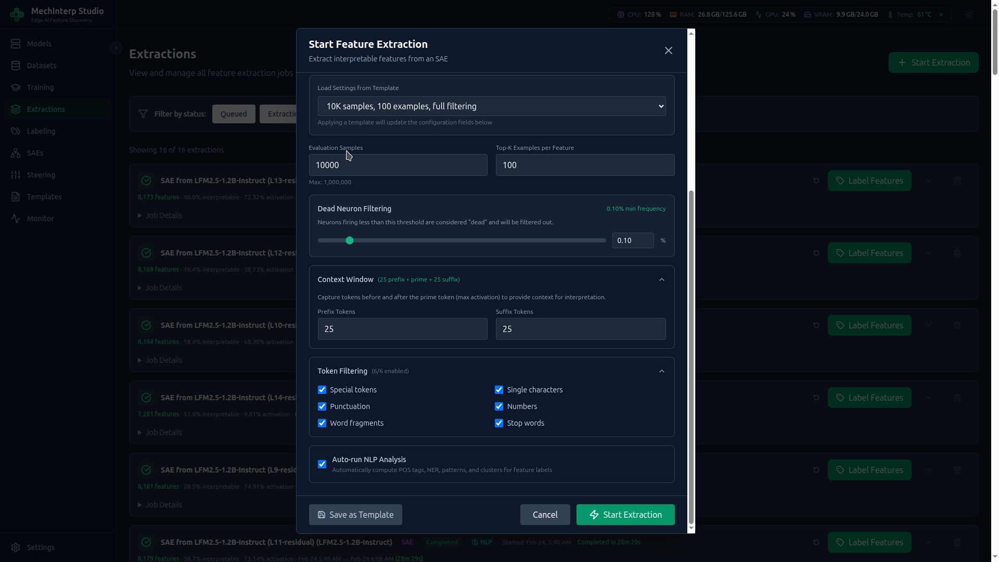Collapse the Token Filtering section

662,371
